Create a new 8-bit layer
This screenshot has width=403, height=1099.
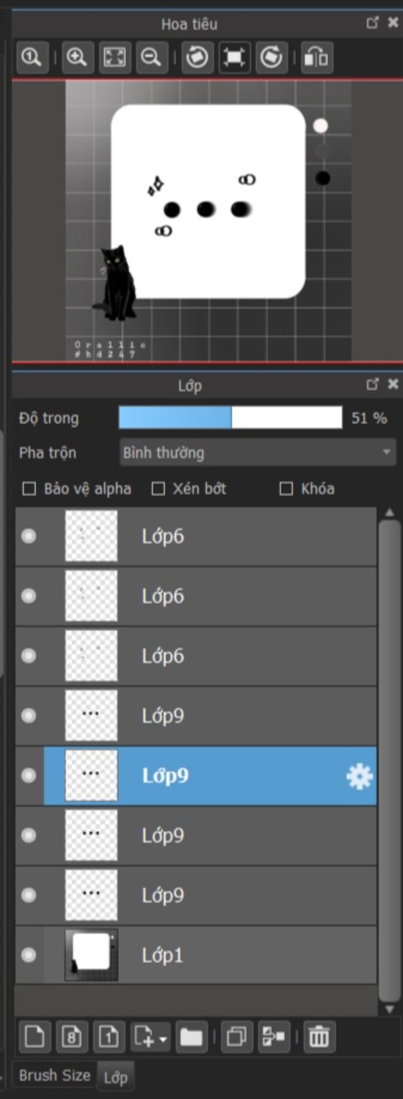click(x=72, y=1037)
